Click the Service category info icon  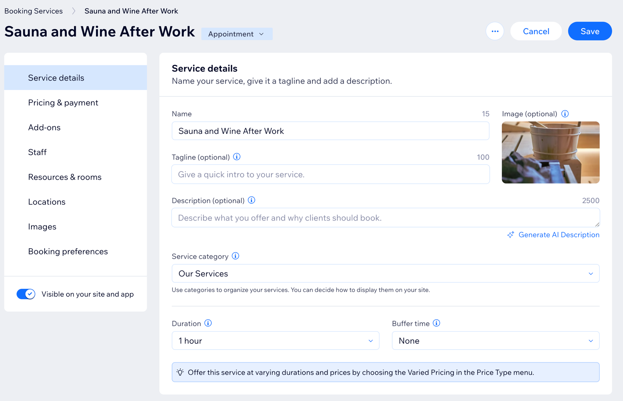click(236, 256)
